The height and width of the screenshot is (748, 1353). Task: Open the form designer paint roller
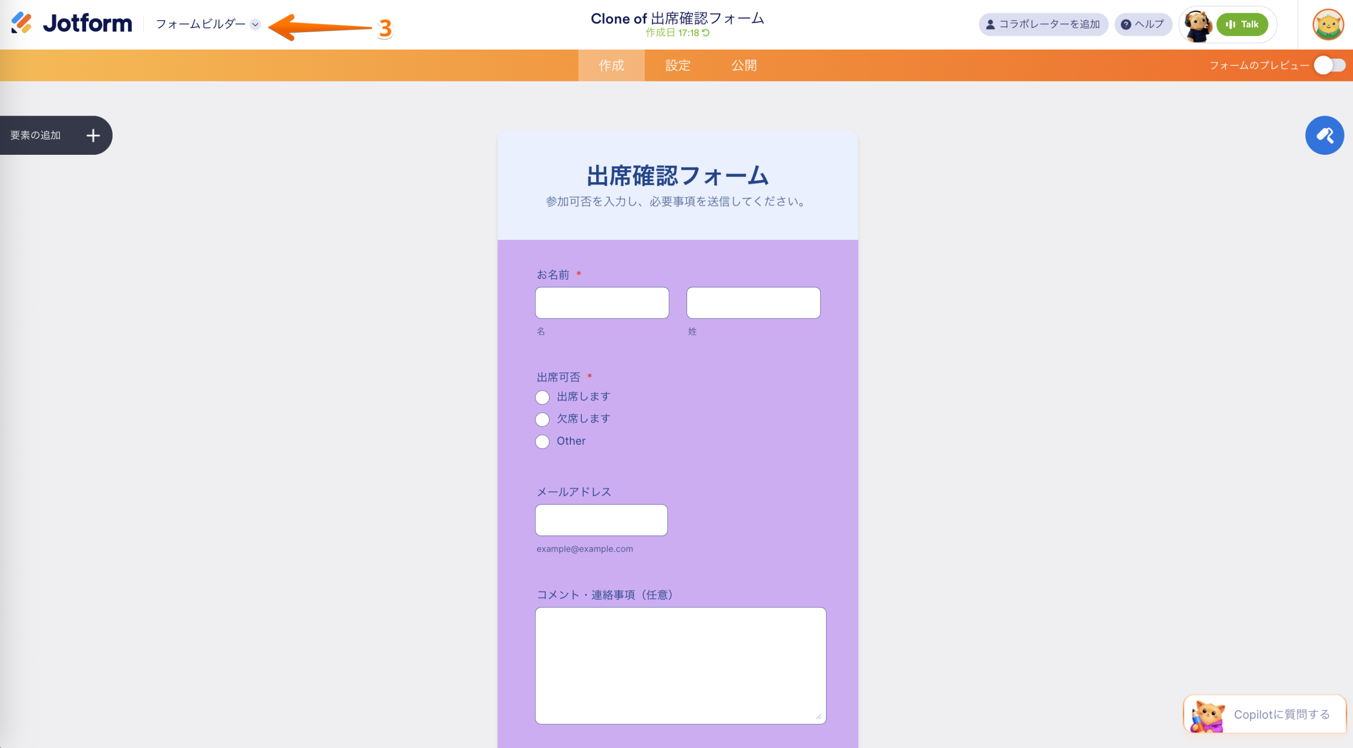[1324, 135]
